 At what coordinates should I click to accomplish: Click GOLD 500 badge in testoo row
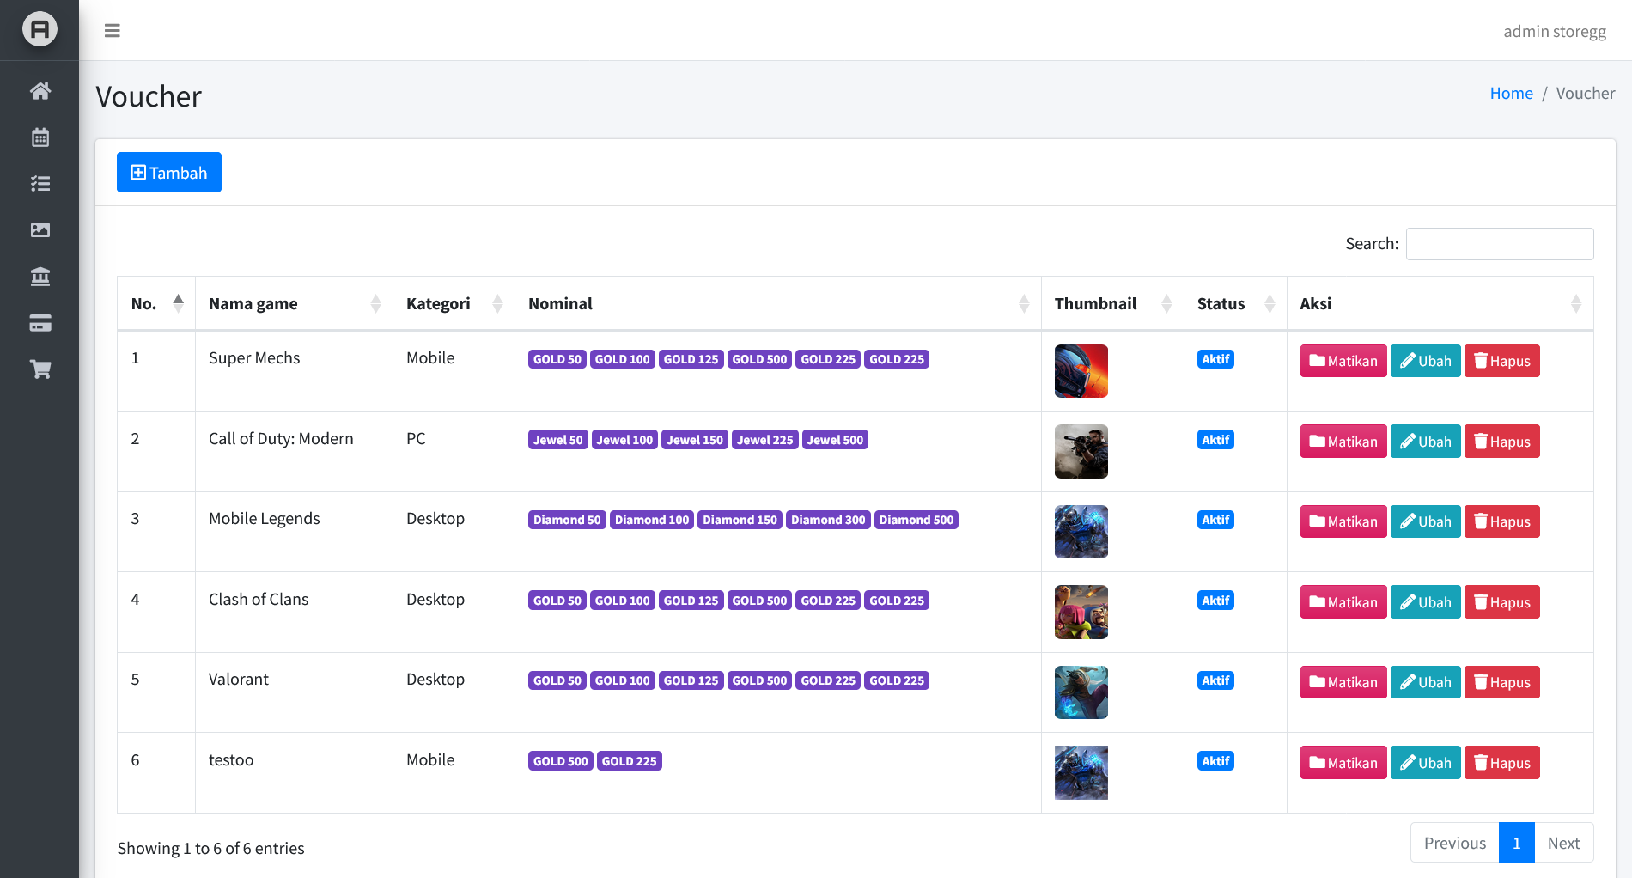[561, 761]
